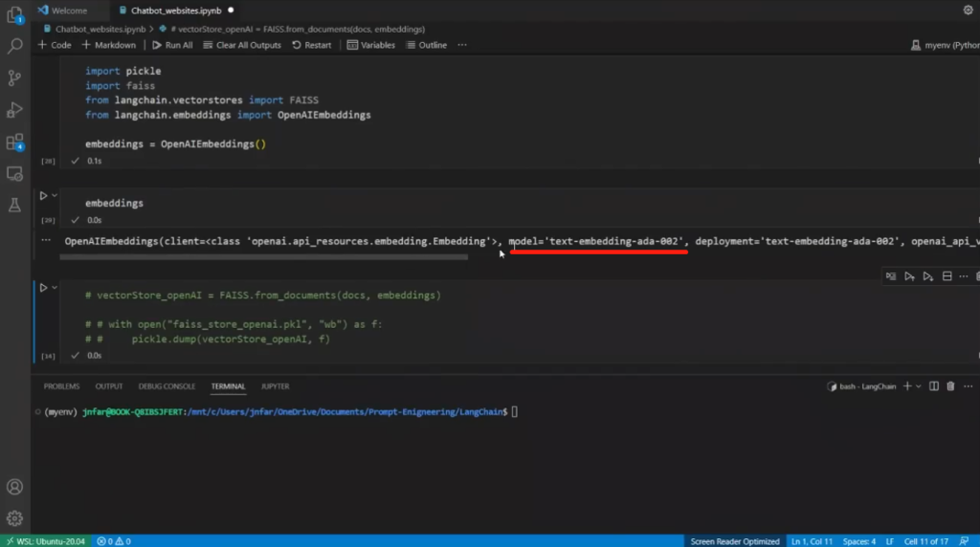Kill the terminal with the trash icon
The image size is (980, 547).
point(950,386)
